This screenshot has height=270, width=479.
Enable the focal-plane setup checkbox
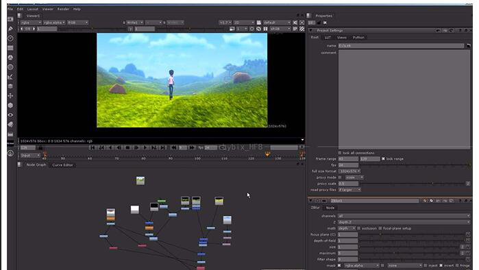click(x=380, y=228)
